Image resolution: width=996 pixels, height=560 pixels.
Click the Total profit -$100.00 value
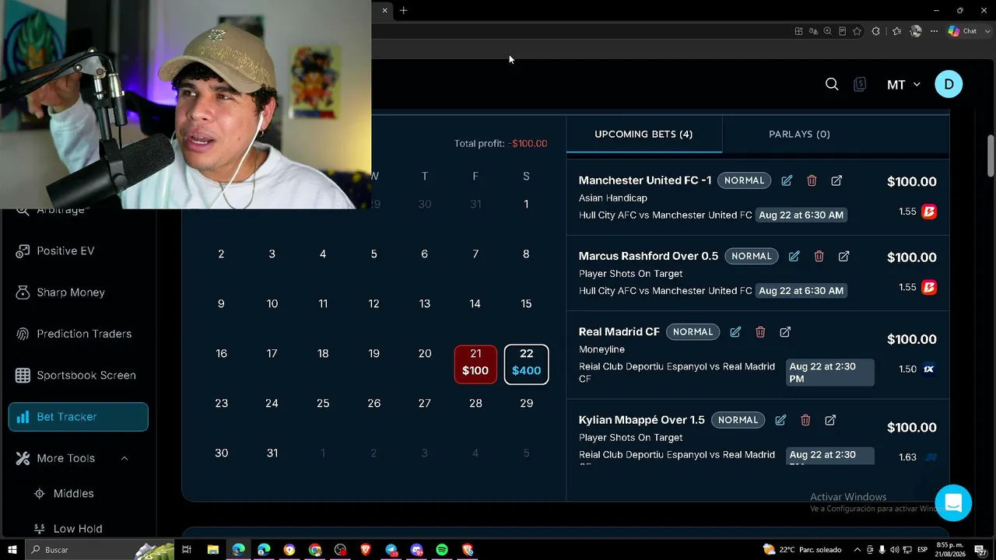click(528, 144)
